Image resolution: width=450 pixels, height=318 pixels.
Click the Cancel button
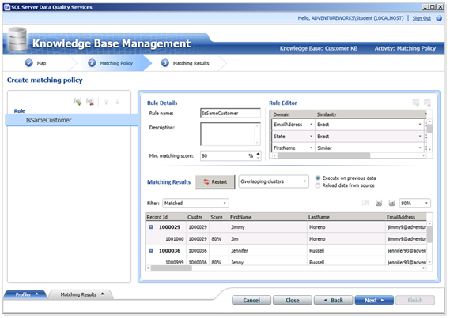[251, 301]
